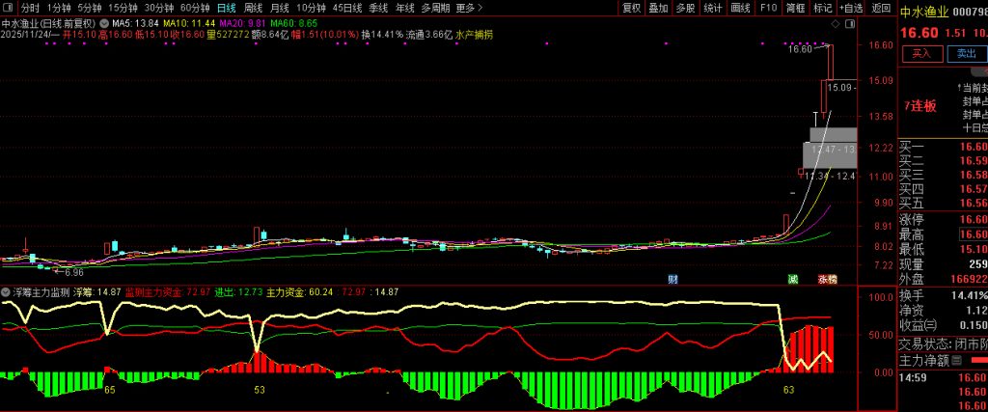Click the 7连板 label
The width and height of the screenshot is (988, 412).
coord(919,106)
